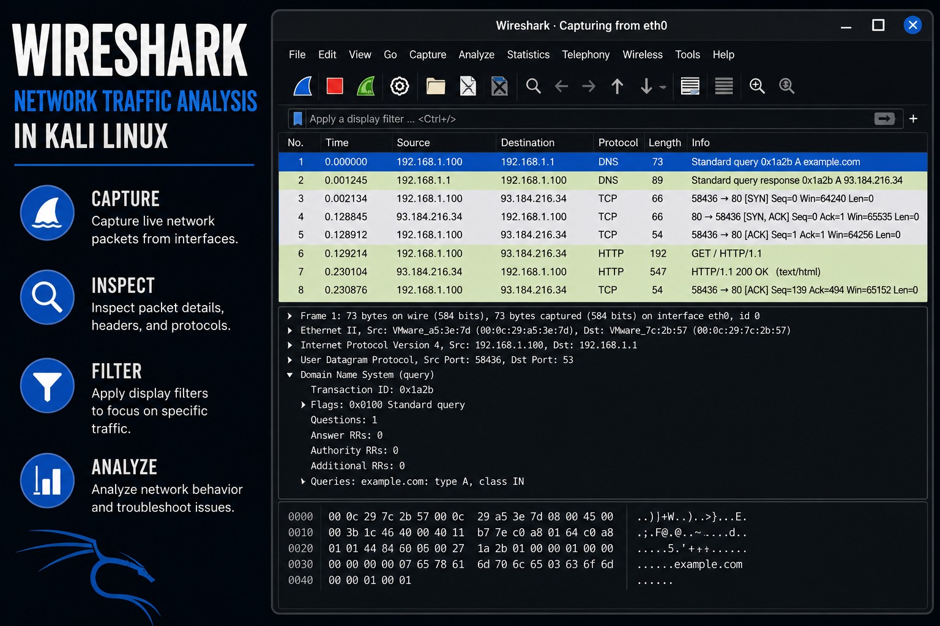940x626 pixels.
Task: Expand the Frame 1 details row
Action: (289, 316)
